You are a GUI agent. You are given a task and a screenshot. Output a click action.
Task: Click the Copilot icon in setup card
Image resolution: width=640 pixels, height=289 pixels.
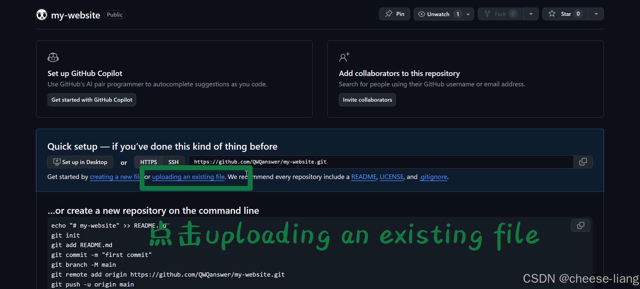tap(53, 58)
